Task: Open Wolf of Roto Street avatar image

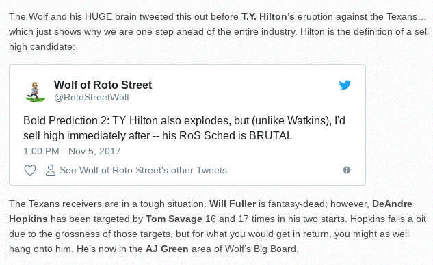Action: coord(36,92)
